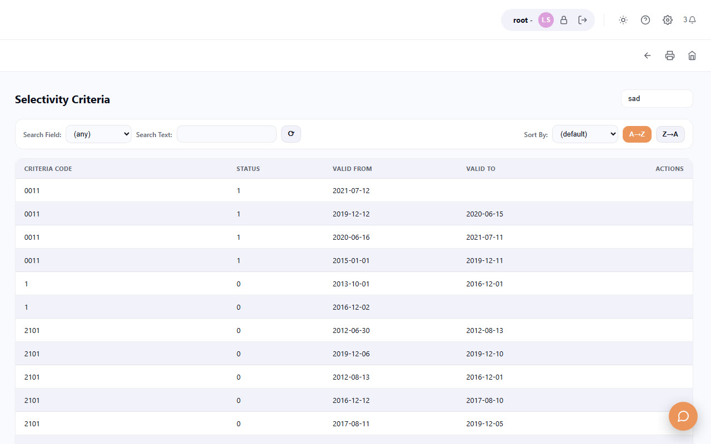This screenshot has width=711, height=444.
Task: Click the Valid To column header
Action: point(481,169)
